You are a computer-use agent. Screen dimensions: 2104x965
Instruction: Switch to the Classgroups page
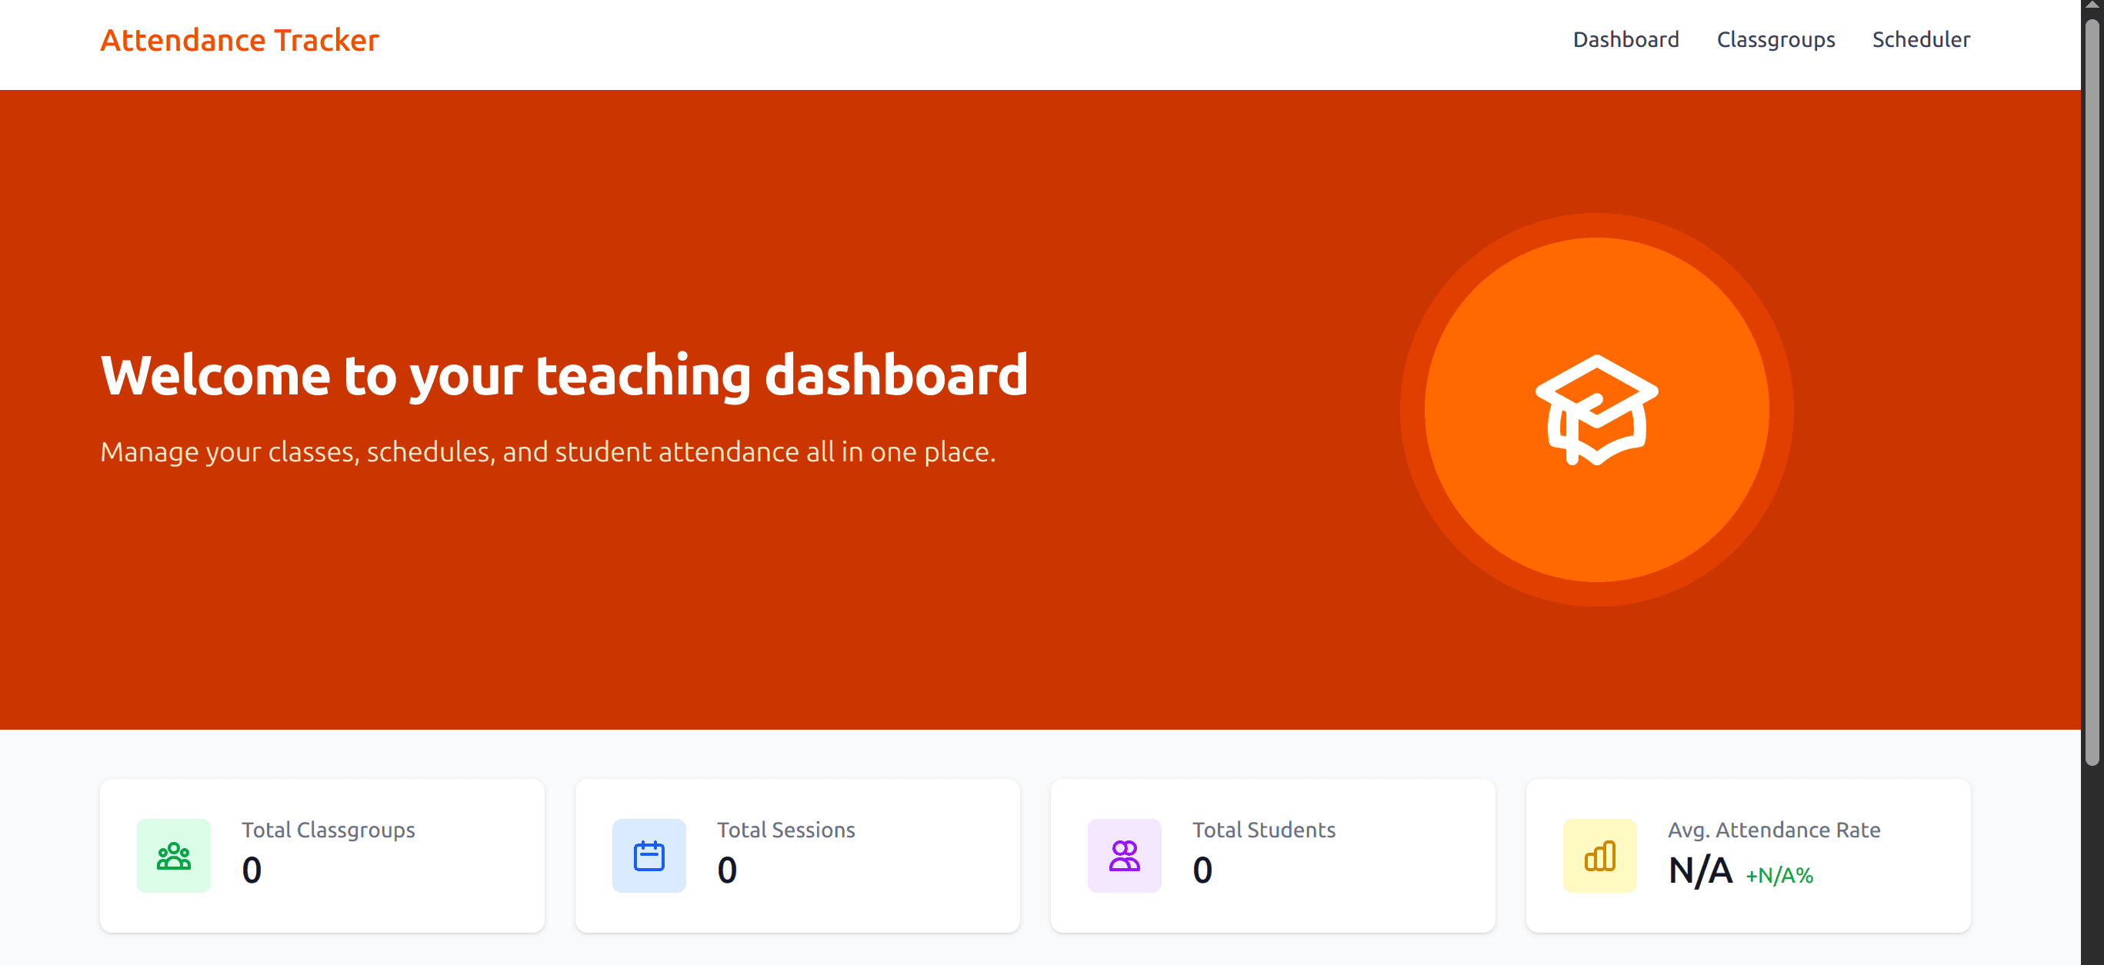pyautogui.click(x=1776, y=39)
